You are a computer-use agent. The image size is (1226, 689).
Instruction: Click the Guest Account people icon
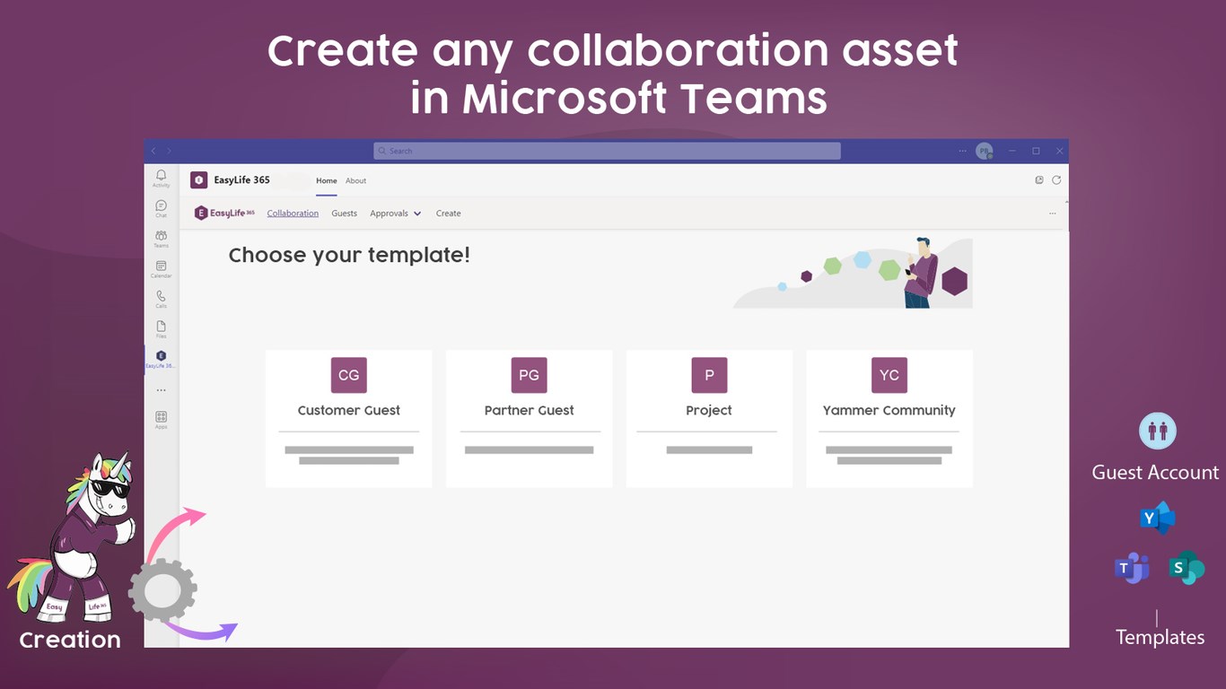point(1158,432)
